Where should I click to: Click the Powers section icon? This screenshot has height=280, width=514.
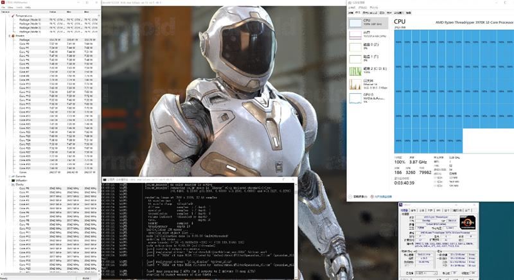[x=13, y=36]
